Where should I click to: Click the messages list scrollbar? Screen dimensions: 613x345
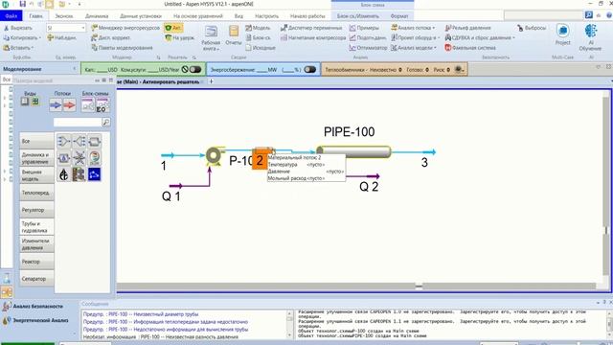click(289, 324)
